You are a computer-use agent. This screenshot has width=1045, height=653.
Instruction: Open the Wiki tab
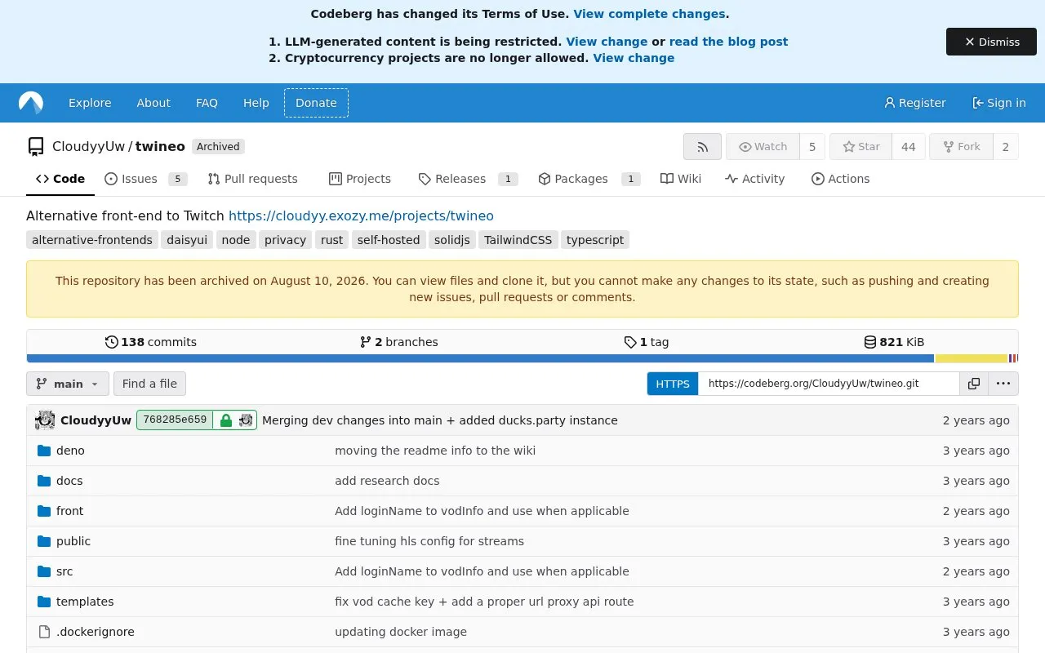681,179
